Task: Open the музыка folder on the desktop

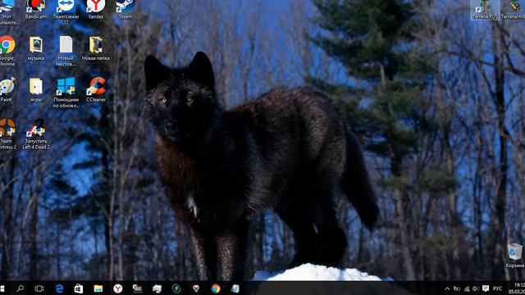Action: 36,49
